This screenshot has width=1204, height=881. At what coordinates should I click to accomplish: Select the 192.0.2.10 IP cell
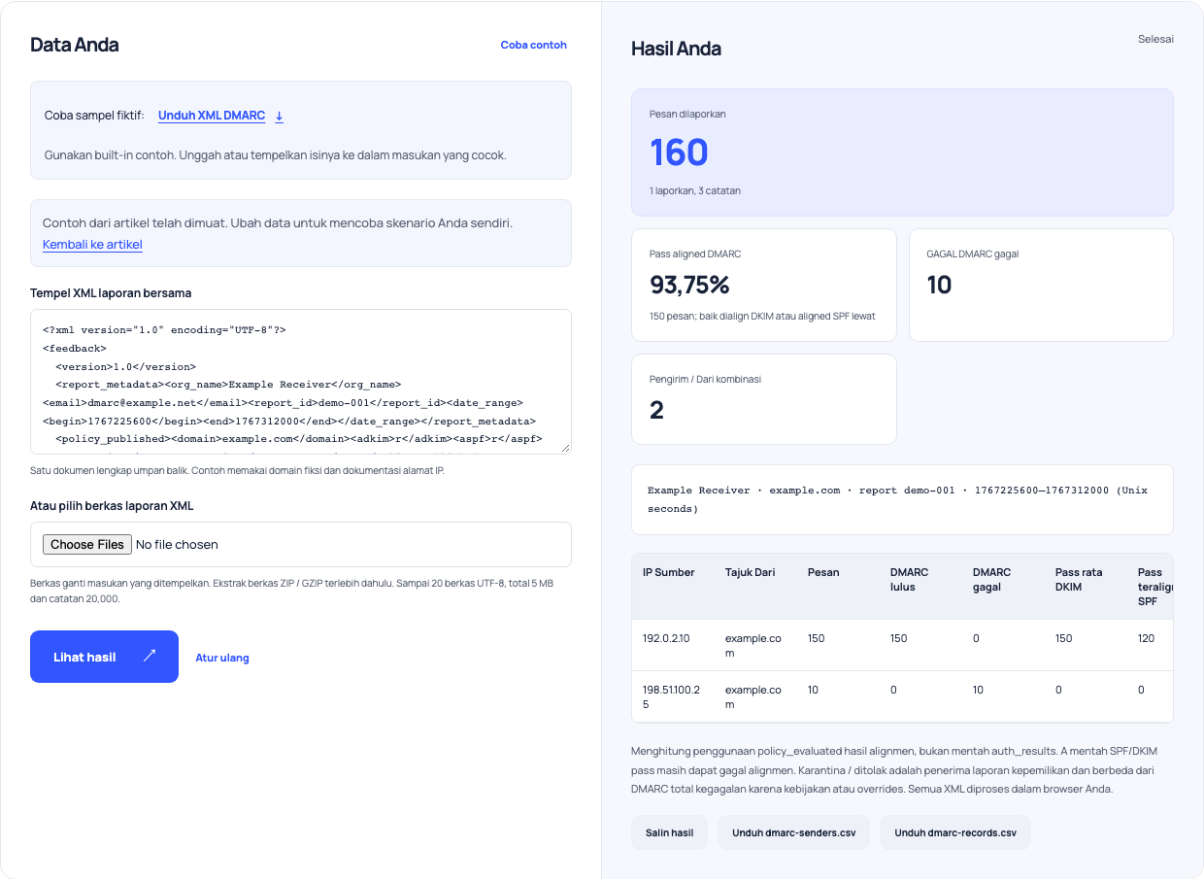point(666,638)
